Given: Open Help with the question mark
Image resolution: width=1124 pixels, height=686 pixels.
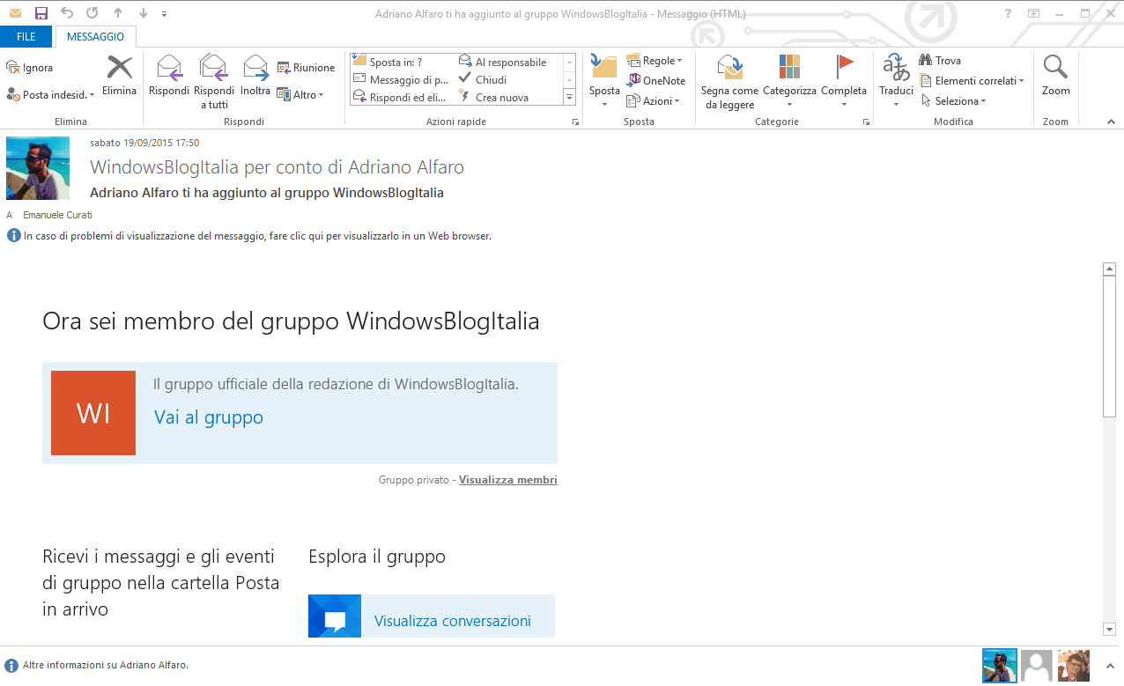Looking at the screenshot, I should (1009, 13).
